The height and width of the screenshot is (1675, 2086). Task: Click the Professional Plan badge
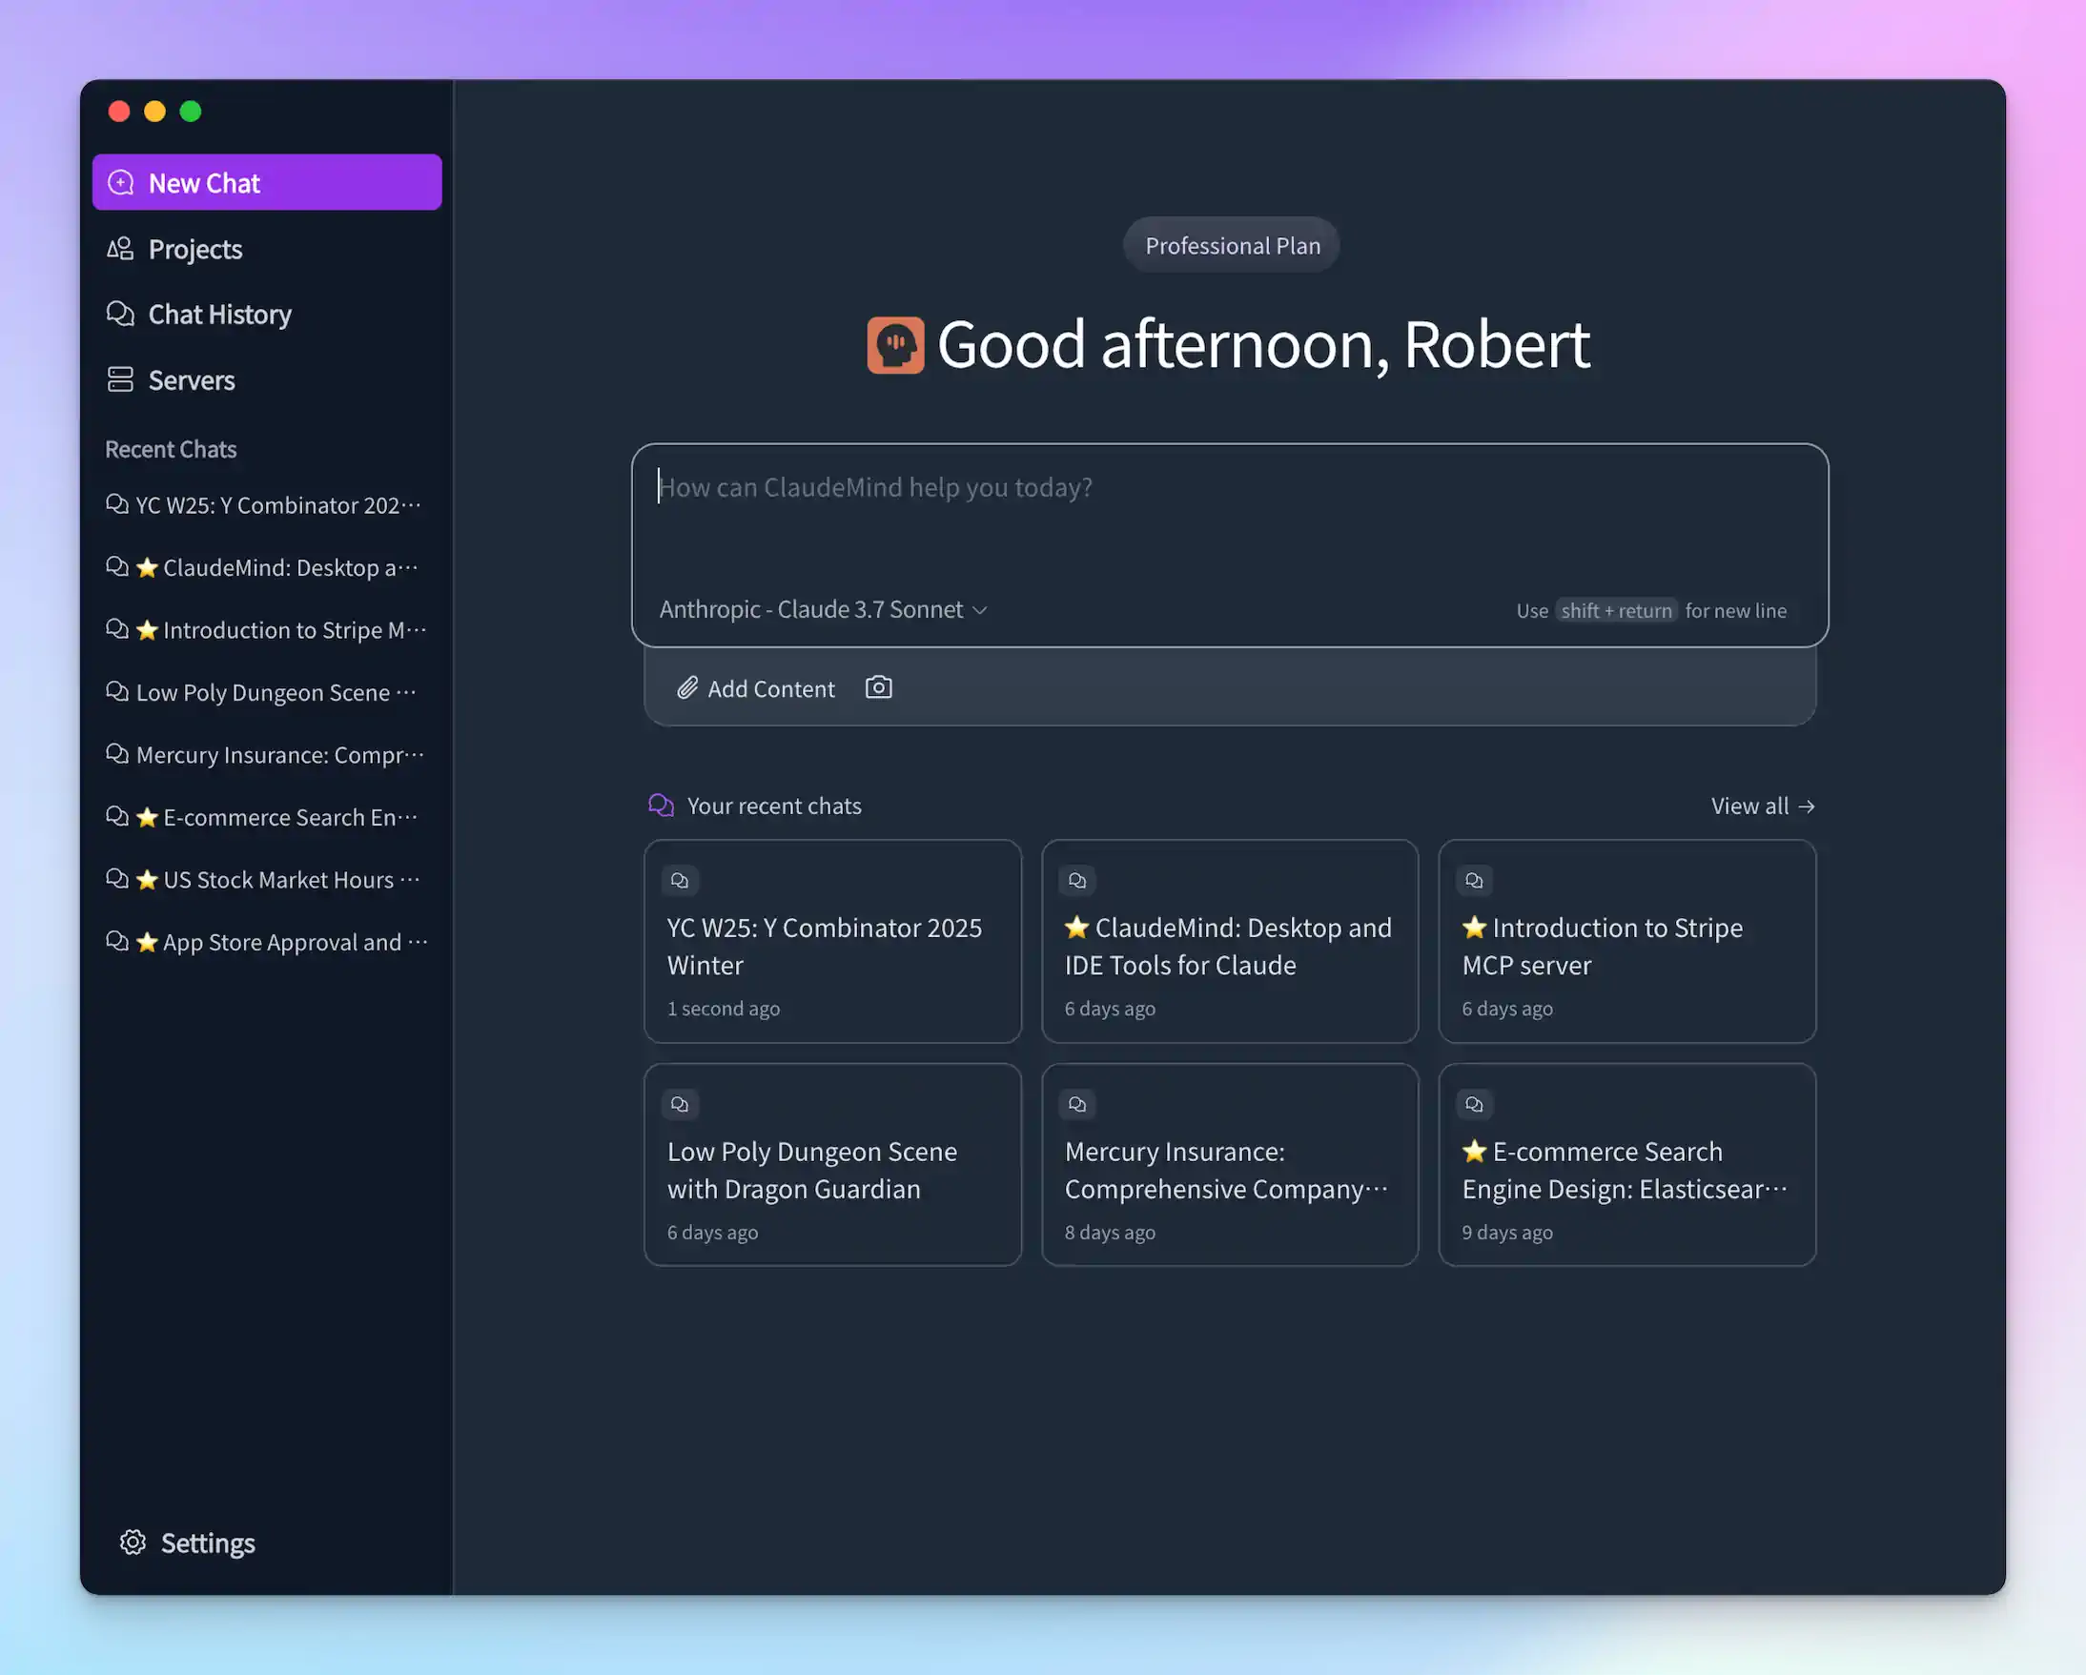1231,245
